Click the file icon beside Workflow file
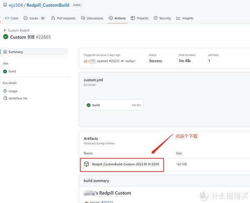This screenshot has height=203, width=250. (5, 98)
